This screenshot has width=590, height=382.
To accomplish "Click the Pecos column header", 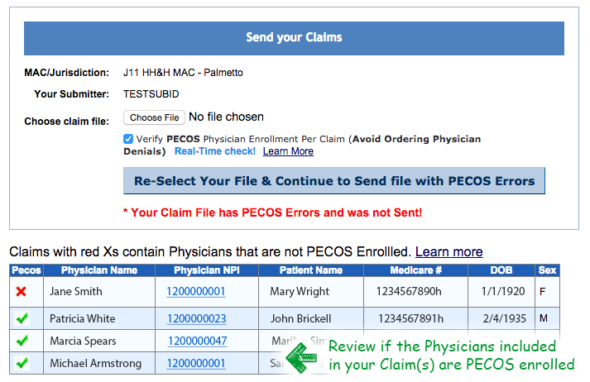I will 26,270.
